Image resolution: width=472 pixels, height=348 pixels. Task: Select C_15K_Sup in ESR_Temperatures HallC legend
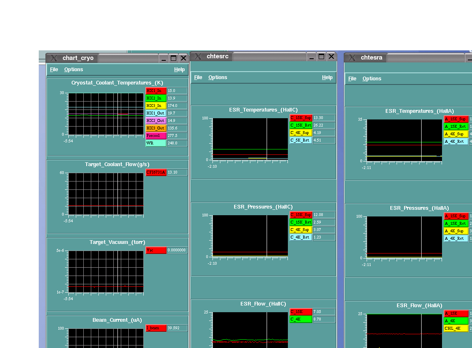301,118
